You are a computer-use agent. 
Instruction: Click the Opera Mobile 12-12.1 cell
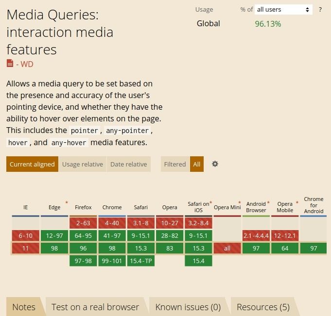point(285,235)
